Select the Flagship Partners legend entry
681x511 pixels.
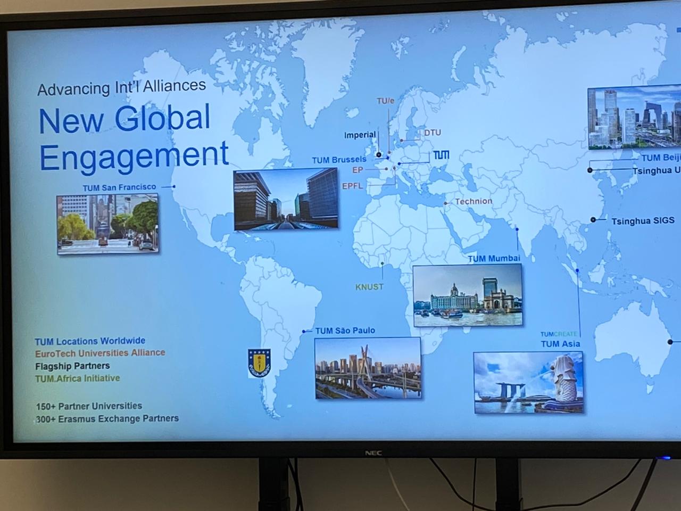tap(72, 366)
